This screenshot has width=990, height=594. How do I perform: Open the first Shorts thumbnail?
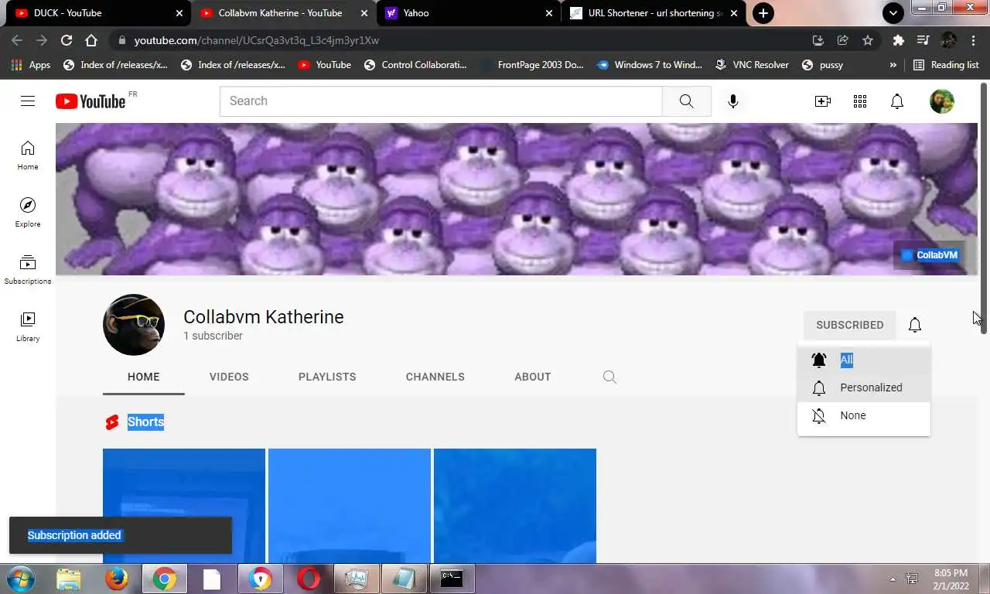coord(184,505)
